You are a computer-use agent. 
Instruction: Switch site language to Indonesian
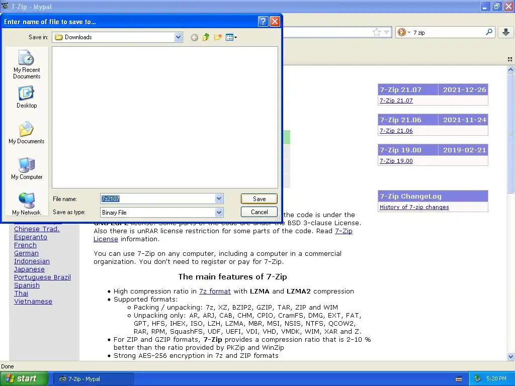[32, 261]
